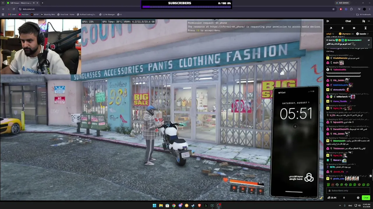Open the YouTube bookmark
The width and height of the screenshot is (373, 209).
23,15
